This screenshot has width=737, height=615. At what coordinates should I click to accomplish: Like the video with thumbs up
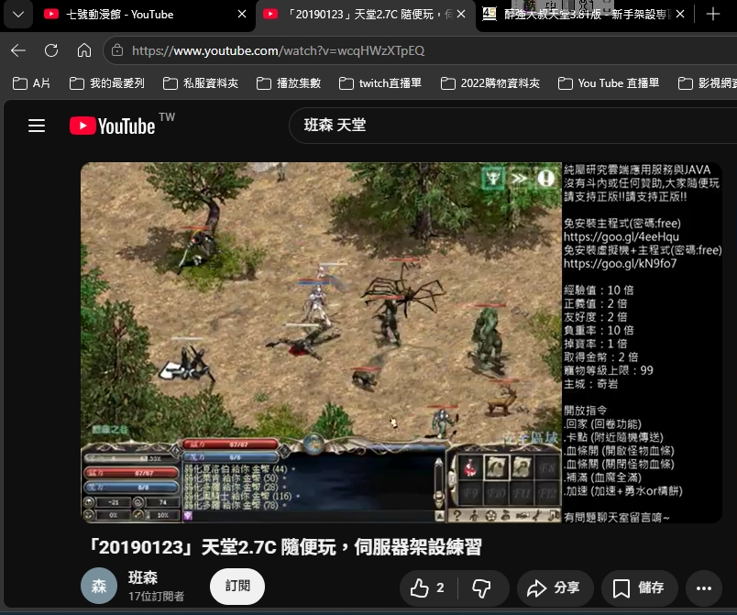(427, 588)
